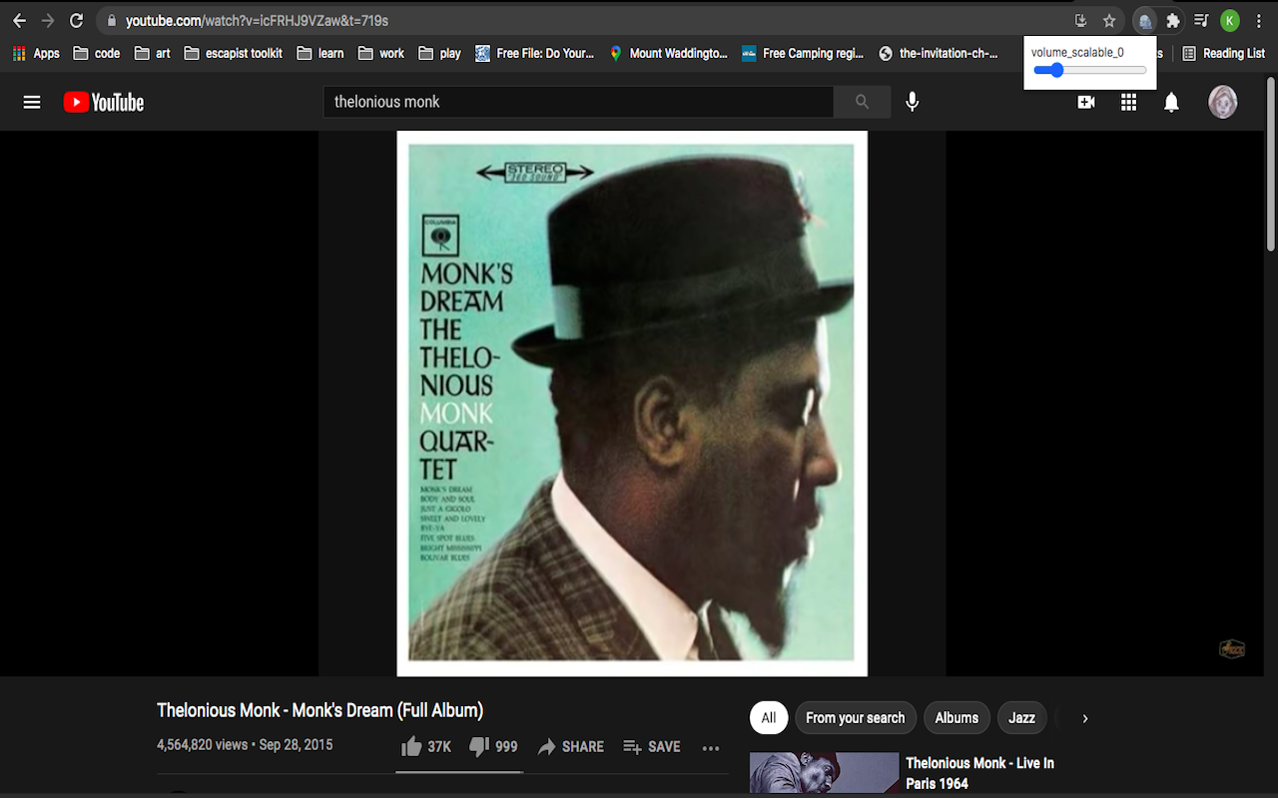
Task: Click the YouTube search box with thelonious monk
Action: pos(578,102)
